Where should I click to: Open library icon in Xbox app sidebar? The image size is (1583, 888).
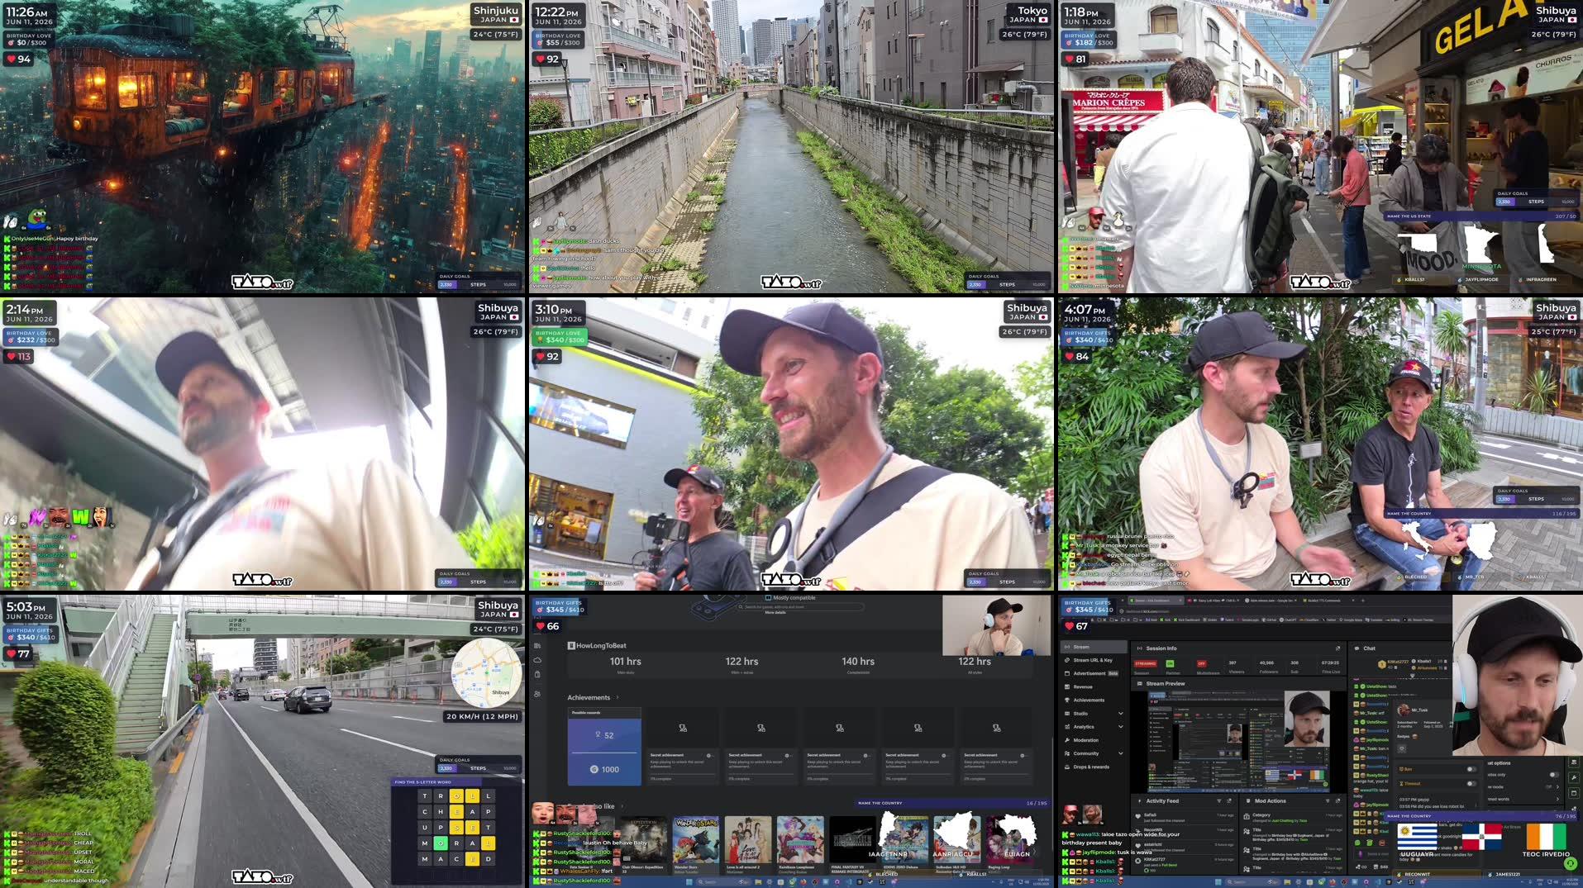click(x=537, y=646)
